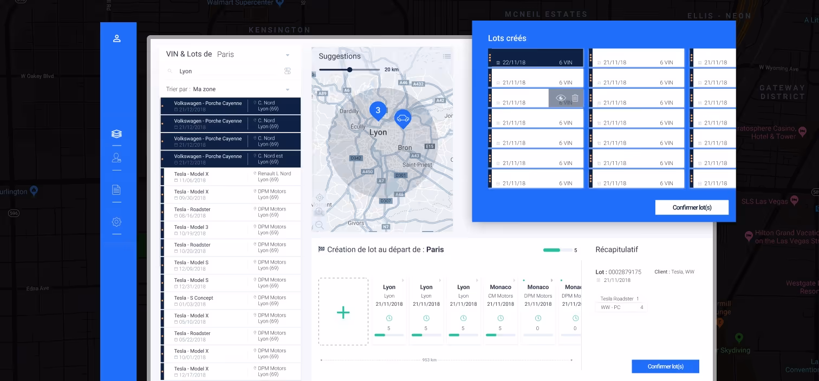The height and width of the screenshot is (381, 819).
Task: Delete the hovered lot with the trash icon
Action: [x=575, y=98]
